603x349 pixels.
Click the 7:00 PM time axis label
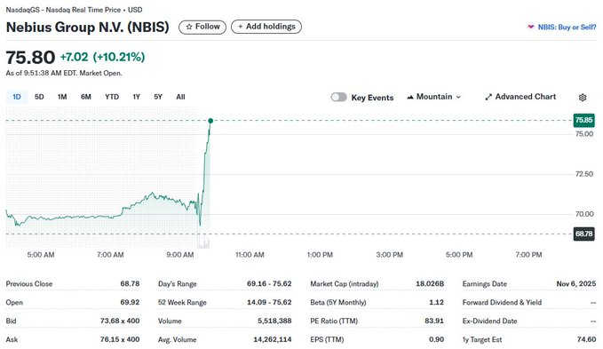tap(528, 255)
